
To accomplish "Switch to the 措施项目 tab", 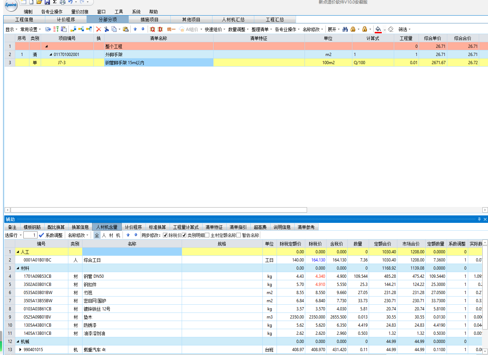I will coord(149,19).
